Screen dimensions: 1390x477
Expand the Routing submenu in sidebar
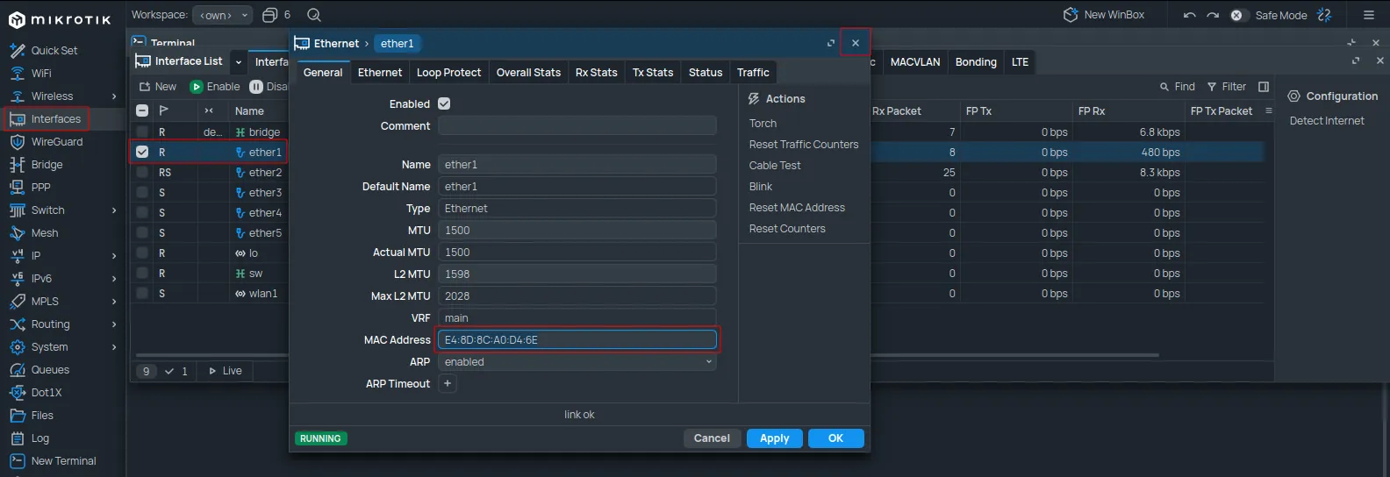(51, 324)
